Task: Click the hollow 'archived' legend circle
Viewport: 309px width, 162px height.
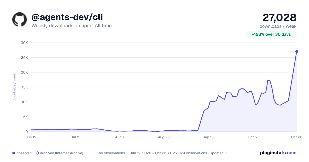Action: (37, 153)
